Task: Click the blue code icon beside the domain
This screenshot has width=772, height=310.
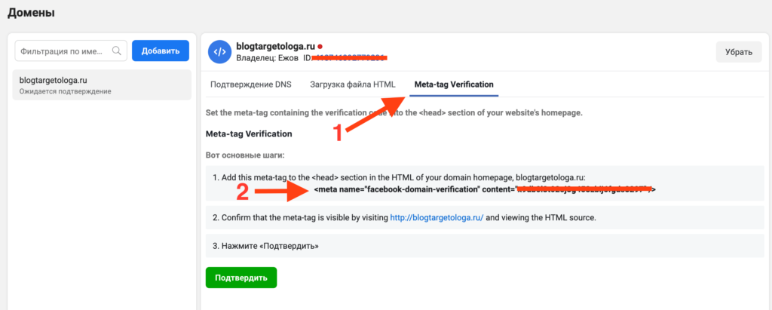Action: (x=219, y=51)
